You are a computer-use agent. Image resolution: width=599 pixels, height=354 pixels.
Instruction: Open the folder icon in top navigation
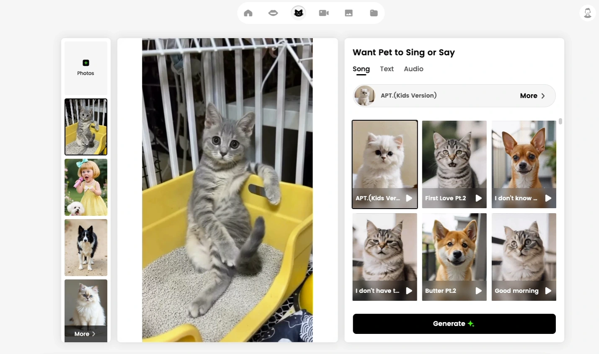point(374,13)
